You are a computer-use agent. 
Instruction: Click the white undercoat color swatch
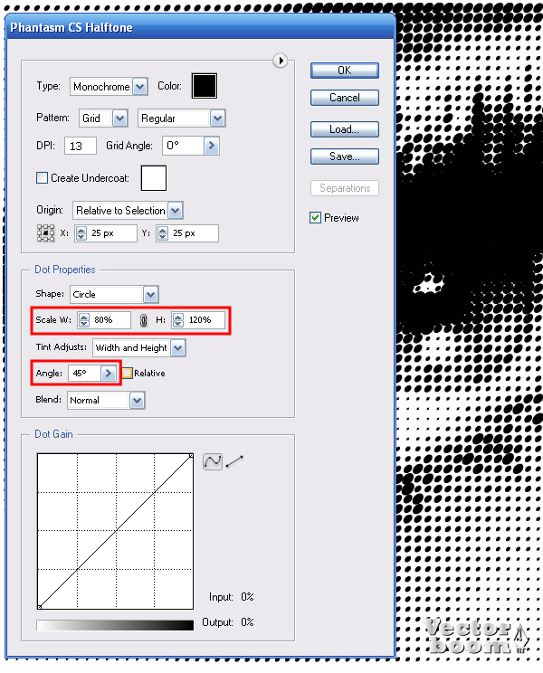[x=154, y=177]
